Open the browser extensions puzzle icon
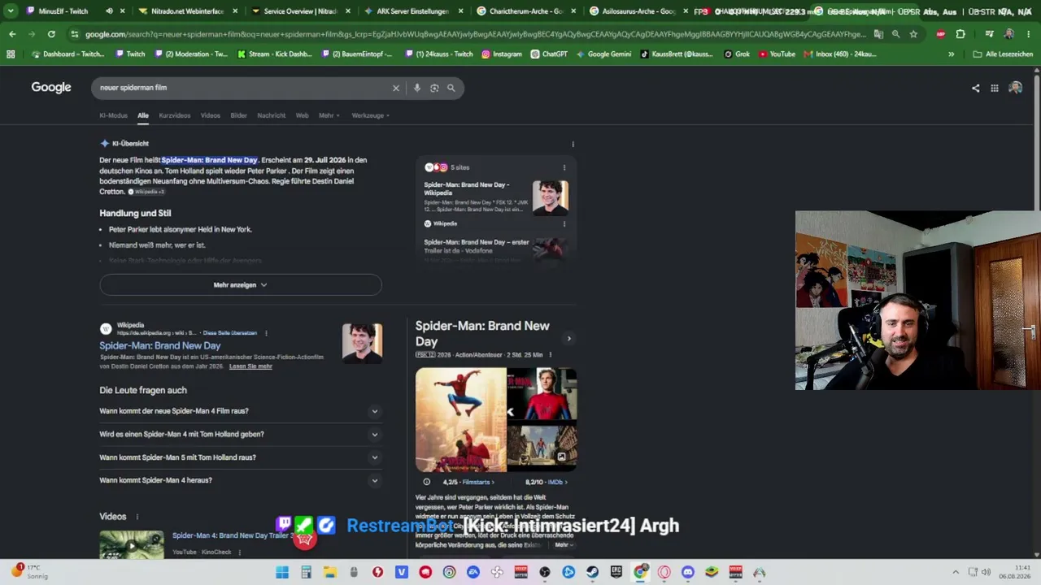Screen dimensions: 1041x585 (960, 34)
